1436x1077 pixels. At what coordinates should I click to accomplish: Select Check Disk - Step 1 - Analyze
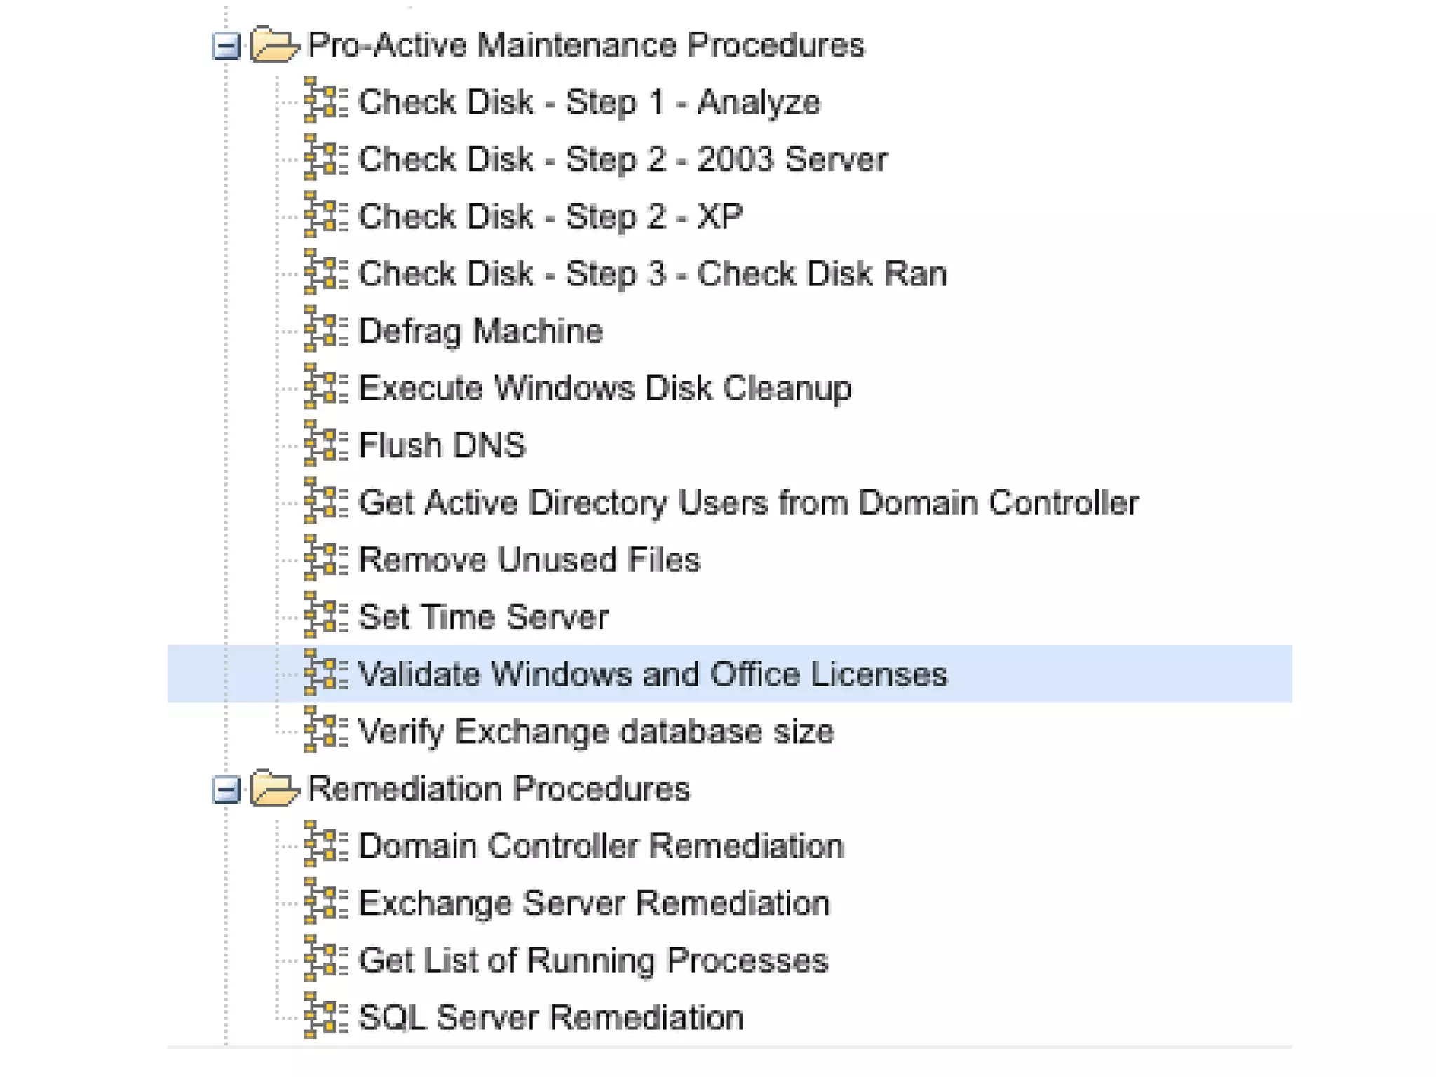[589, 102]
